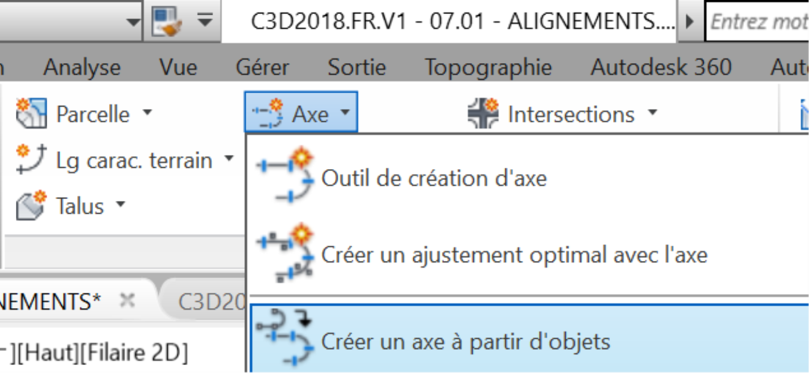Close the ALIGNEMENTS drawing tab
This screenshot has width=809, height=373.
[x=127, y=300]
